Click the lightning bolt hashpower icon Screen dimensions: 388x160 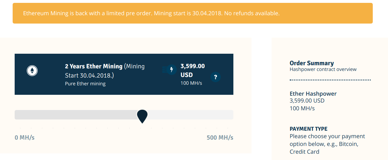pos(172,70)
